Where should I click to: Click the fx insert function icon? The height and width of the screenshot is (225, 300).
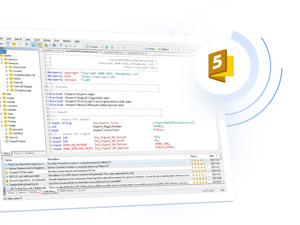(66, 46)
